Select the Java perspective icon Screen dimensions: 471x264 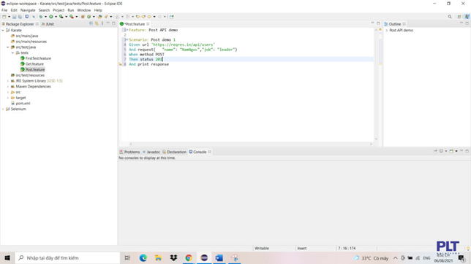point(467,17)
